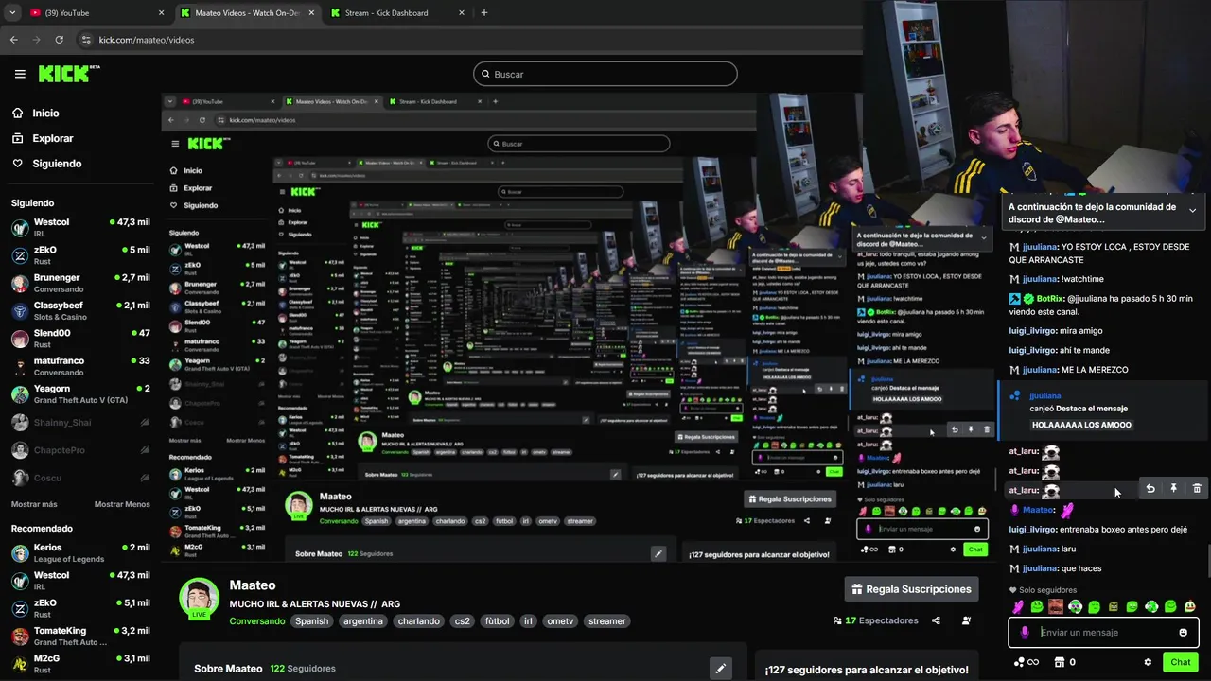
Task: Open TomateKing in Recomendado list
Action: point(80,636)
